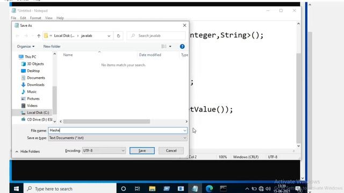The height and width of the screenshot is (193, 344).
Task: Expand the File name history dropdown
Action: (x=185, y=130)
